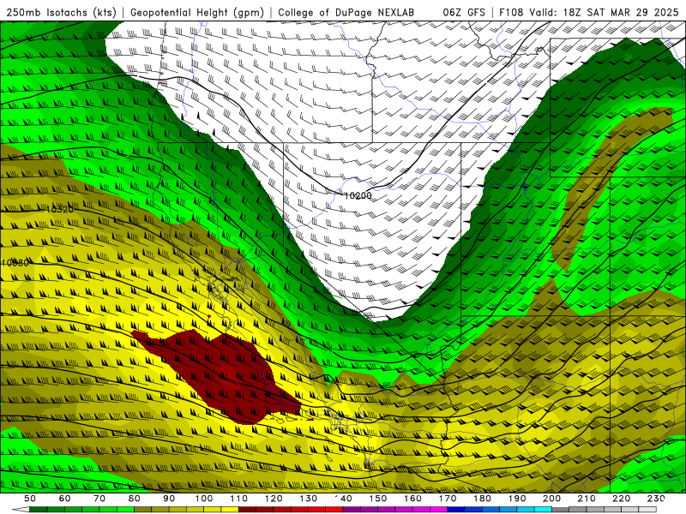Viewport: 686px width, 514px height.
Task: Click the 230 value on the color scale
Action: click(657, 499)
